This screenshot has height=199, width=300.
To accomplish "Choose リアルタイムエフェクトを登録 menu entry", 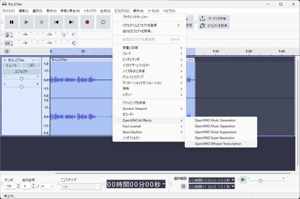I will (x=149, y=25).
